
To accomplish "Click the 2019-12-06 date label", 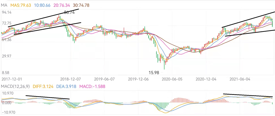I will pos(138,79).
